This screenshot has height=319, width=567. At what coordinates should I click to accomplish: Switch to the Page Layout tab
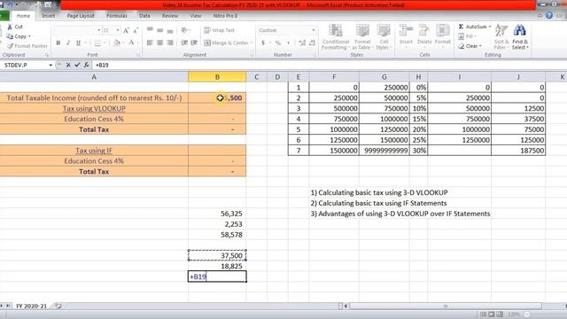click(x=81, y=16)
